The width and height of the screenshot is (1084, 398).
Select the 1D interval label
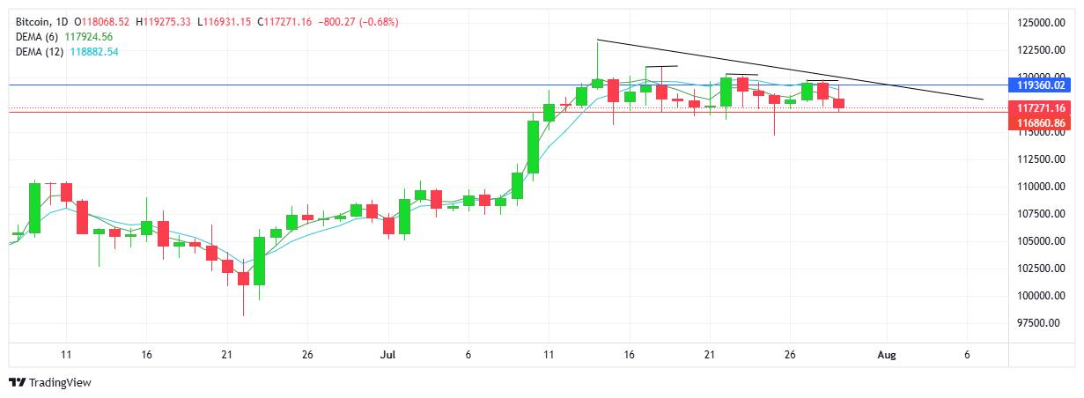pos(61,21)
